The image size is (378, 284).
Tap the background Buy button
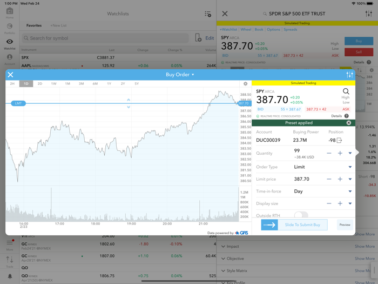[x=359, y=41]
